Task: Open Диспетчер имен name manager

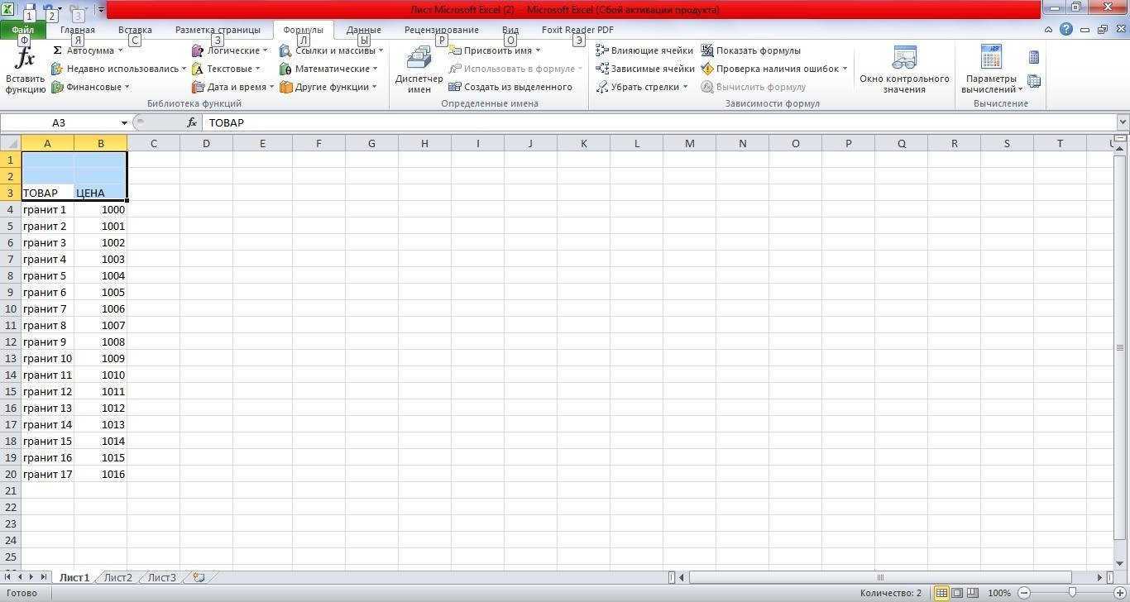Action: pos(419,69)
